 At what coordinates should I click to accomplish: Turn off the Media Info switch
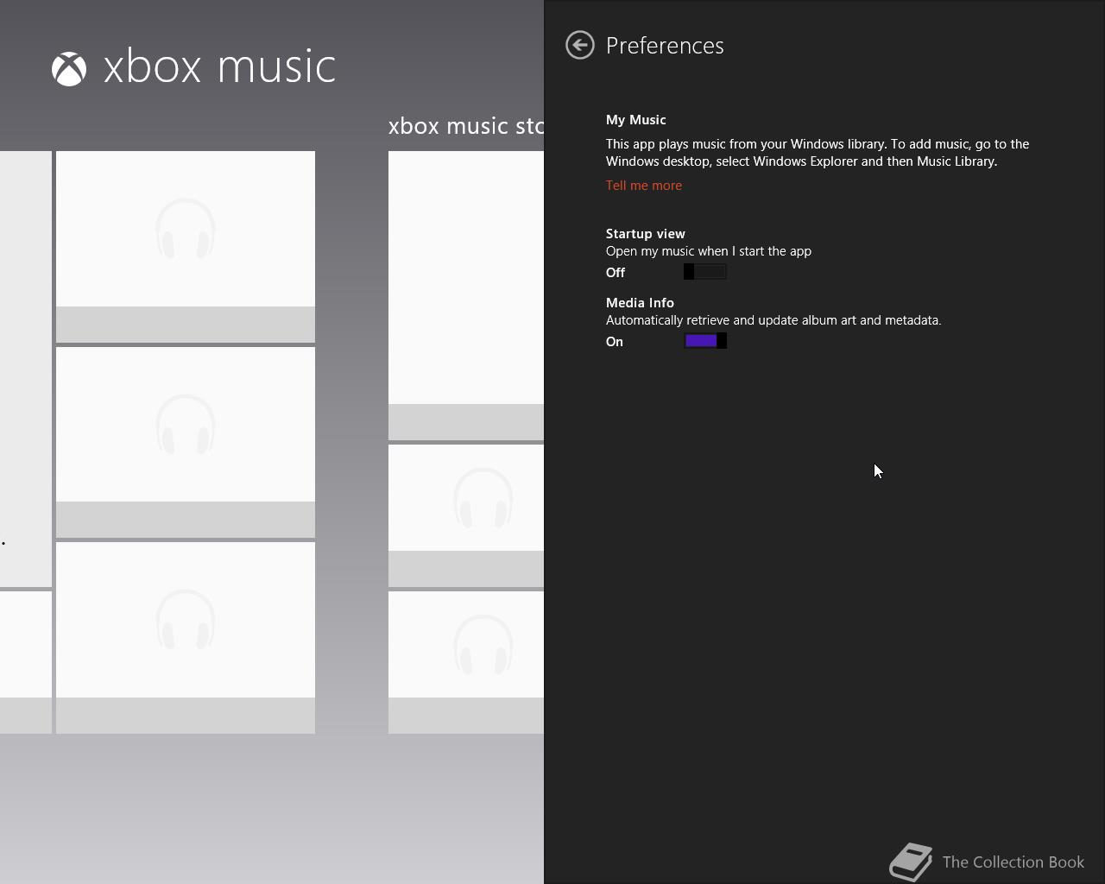[x=705, y=341]
